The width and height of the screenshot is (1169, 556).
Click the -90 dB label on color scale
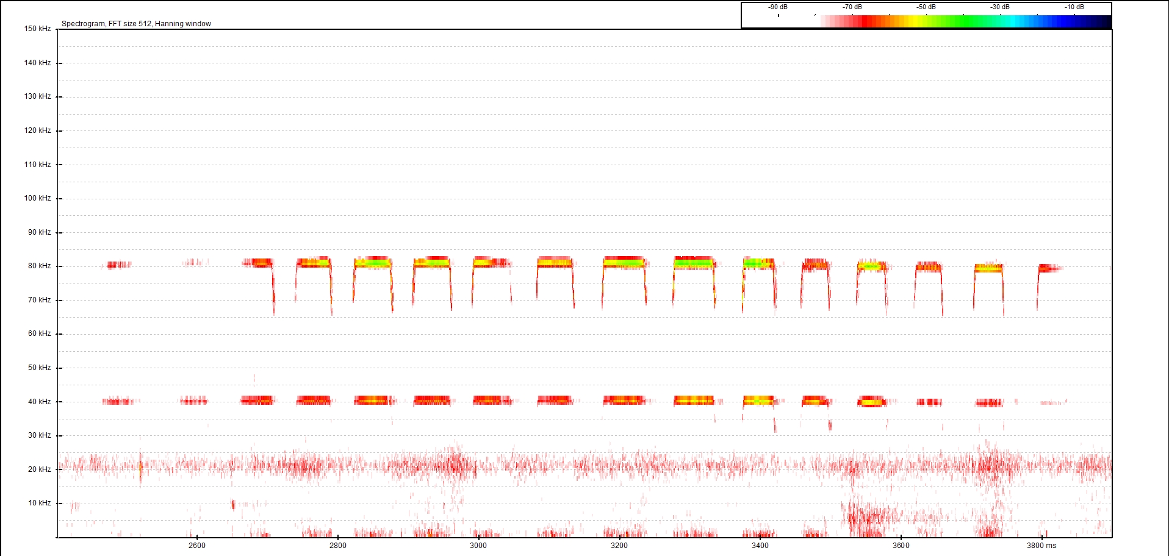point(777,7)
